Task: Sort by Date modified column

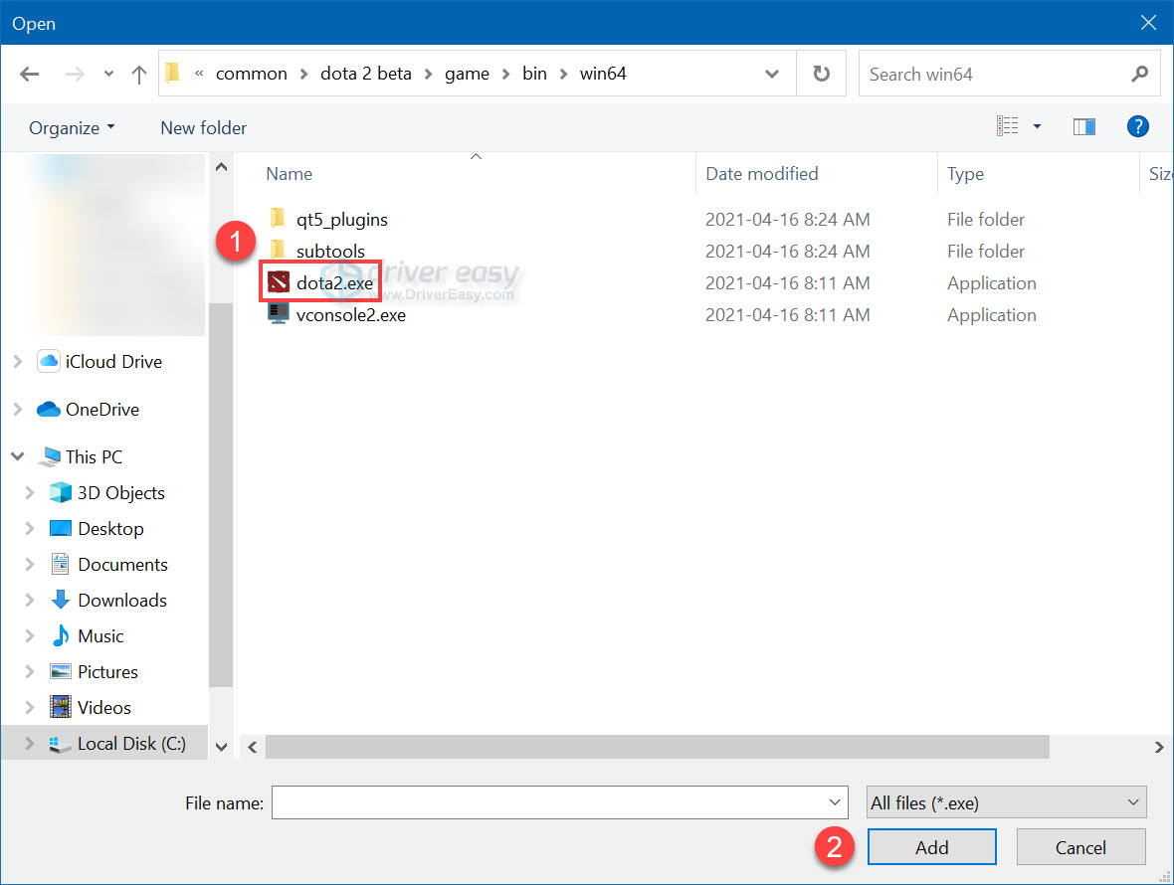Action: tap(761, 174)
